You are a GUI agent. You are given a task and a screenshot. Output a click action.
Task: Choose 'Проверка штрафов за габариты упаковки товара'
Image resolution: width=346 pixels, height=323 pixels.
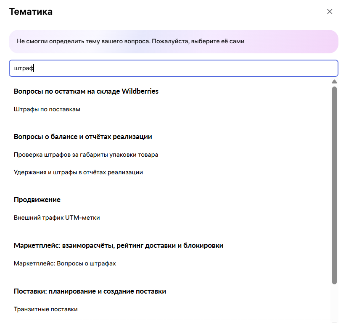pos(86,155)
